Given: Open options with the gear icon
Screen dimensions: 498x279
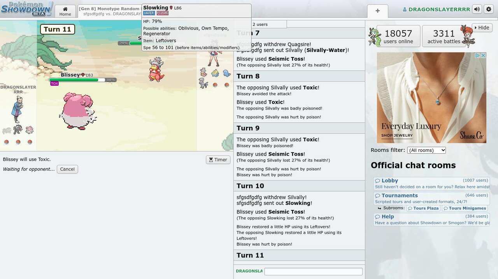Looking at the screenshot, I should (x=489, y=9).
